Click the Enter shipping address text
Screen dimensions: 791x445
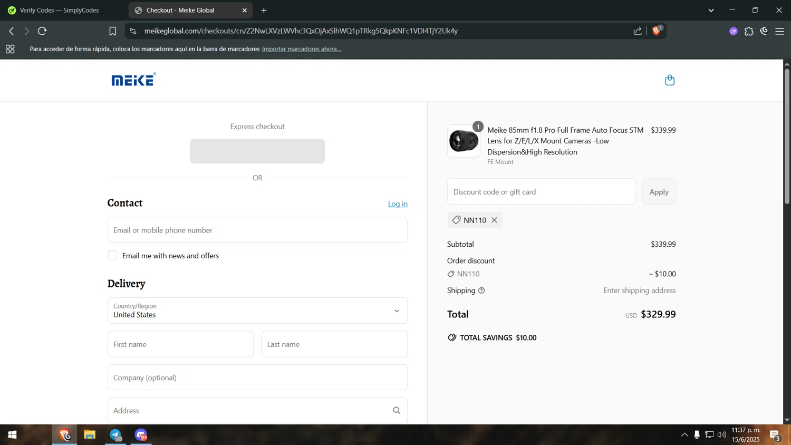[x=639, y=291]
